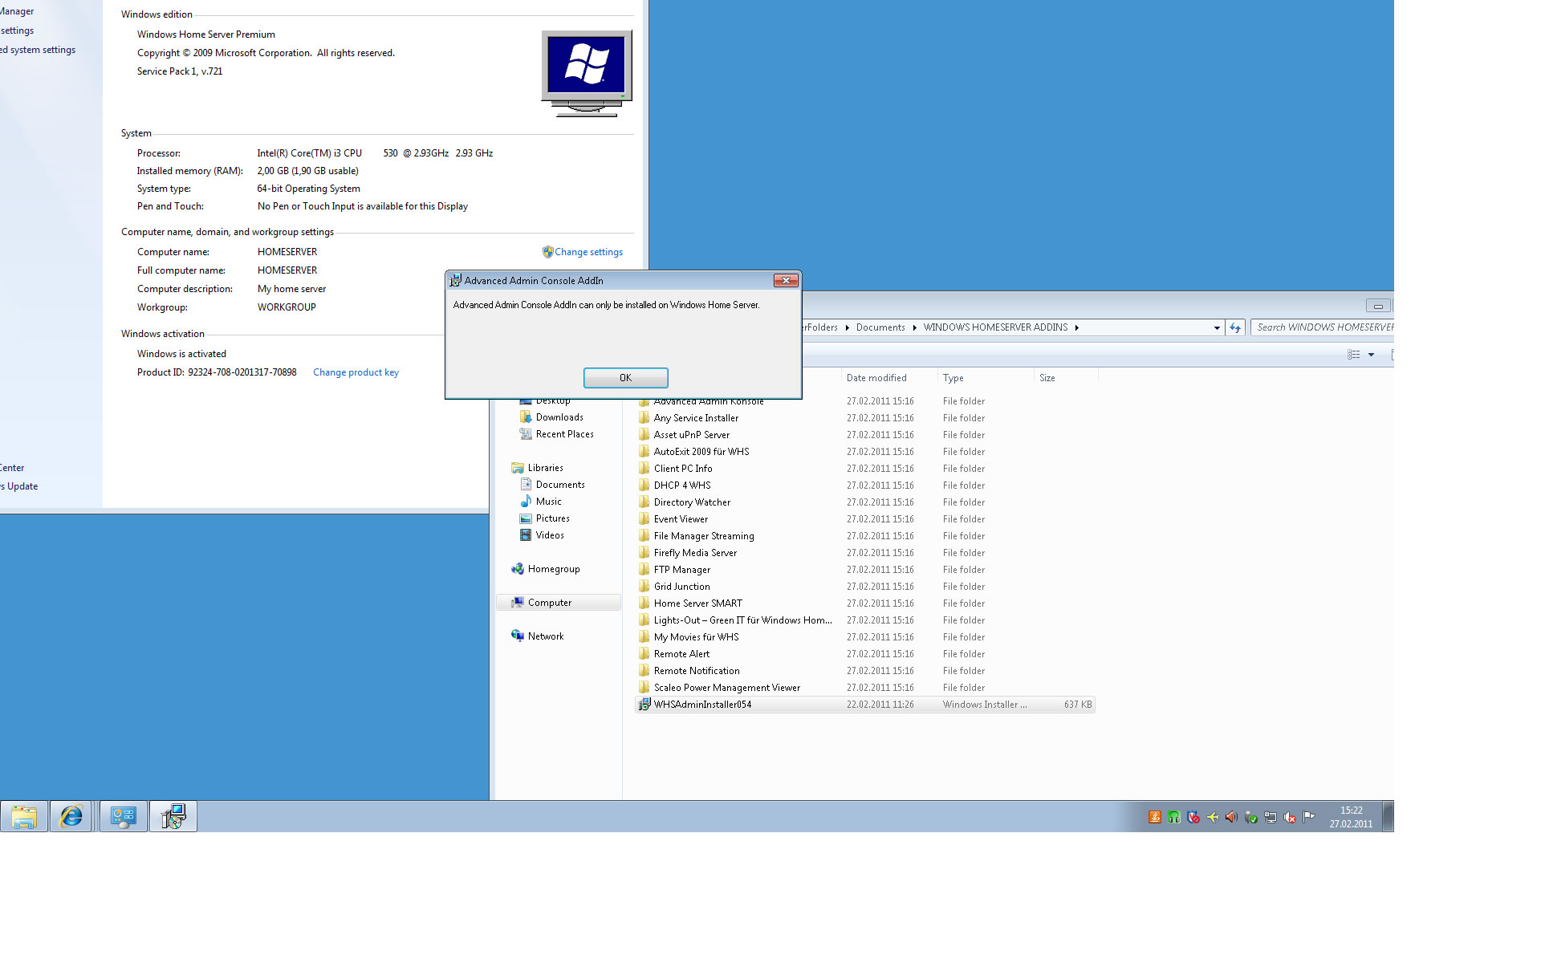
Task: Launch Internet Explorer from the taskbar
Action: click(71, 817)
